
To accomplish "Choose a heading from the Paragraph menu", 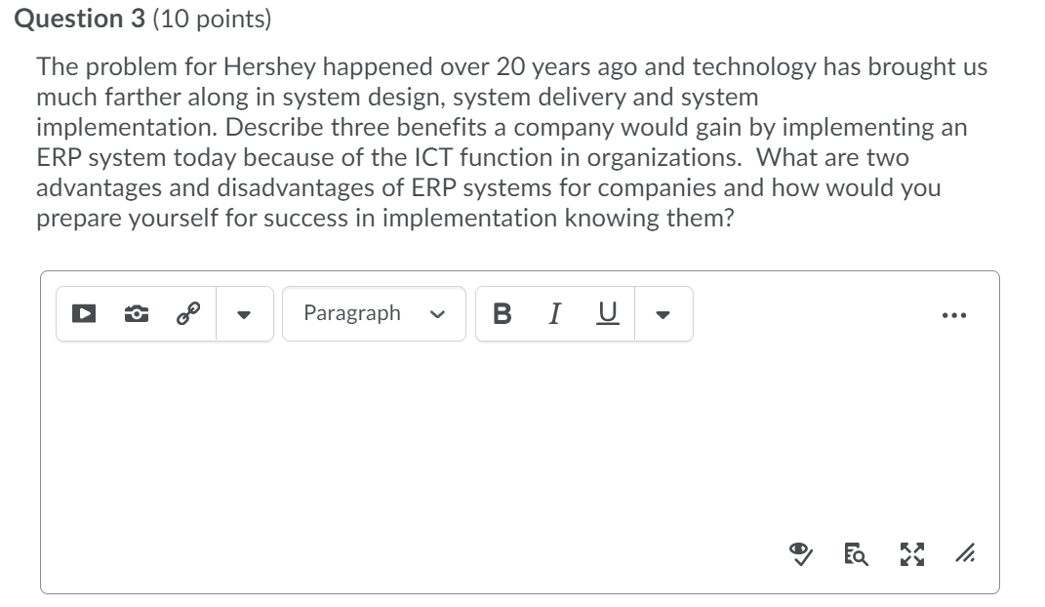I will pos(374,313).
